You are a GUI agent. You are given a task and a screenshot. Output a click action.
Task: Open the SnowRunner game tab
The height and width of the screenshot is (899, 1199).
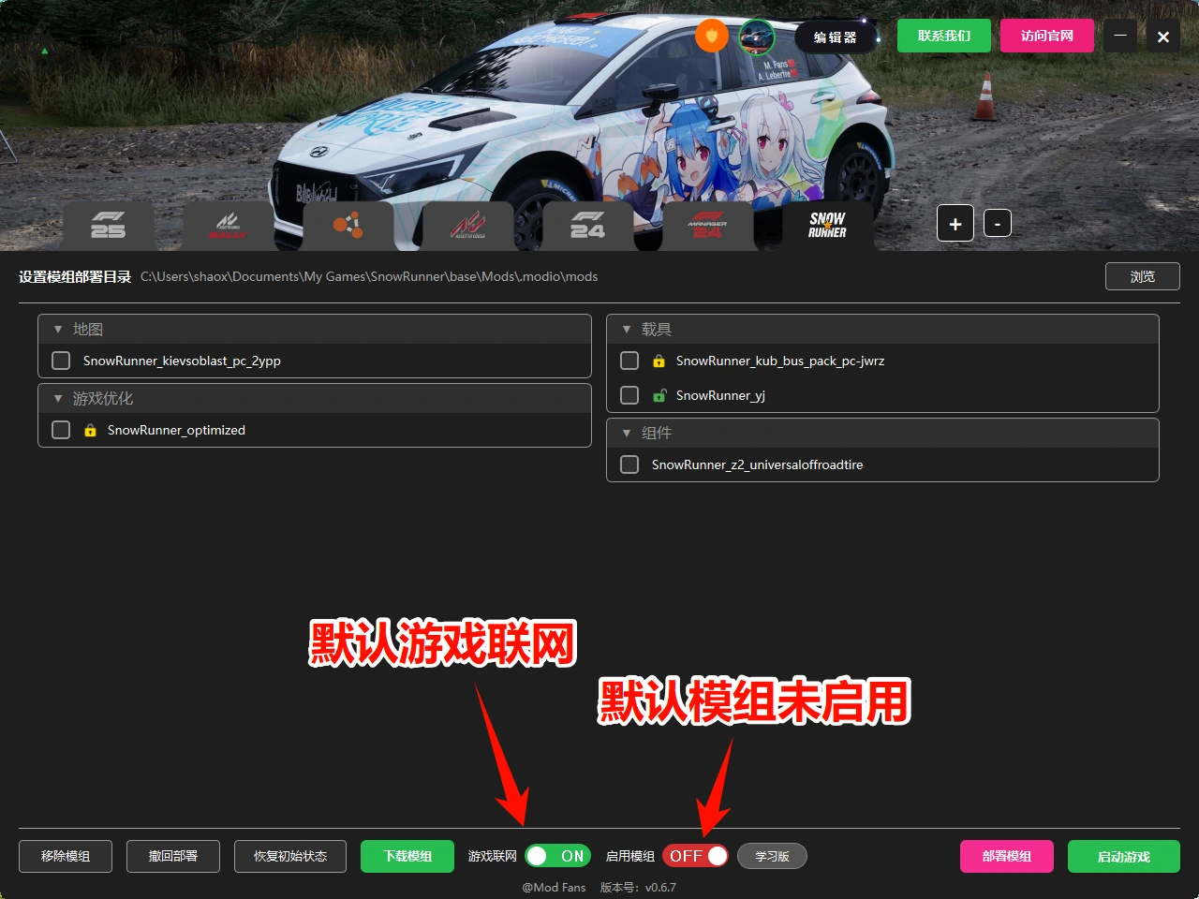tap(828, 226)
